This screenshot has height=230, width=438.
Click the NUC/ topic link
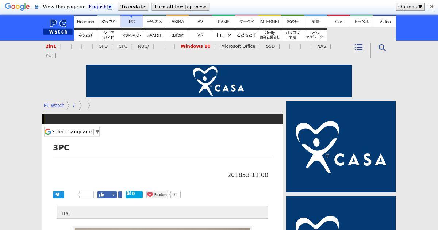[143, 46]
